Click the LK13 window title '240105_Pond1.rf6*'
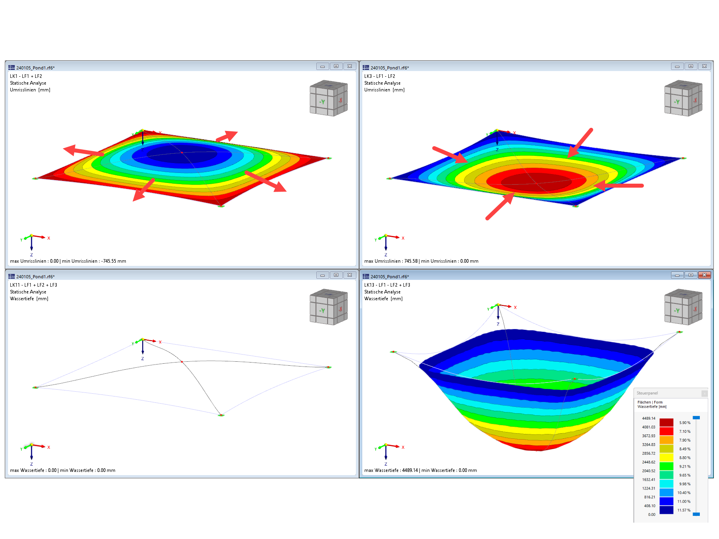Viewport: 719px width, 539px height. (x=389, y=277)
